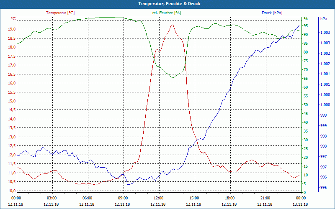This screenshot has height=209, width=335.
Task: Click the red '°C' axis unit label
Action: 13,19
